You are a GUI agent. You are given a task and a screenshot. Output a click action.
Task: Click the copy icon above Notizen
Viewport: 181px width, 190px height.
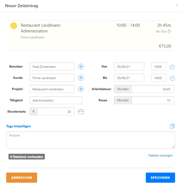172,126
